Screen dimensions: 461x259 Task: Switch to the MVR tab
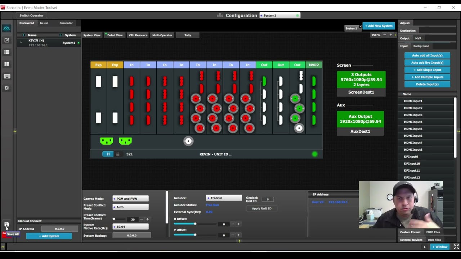coord(418,38)
